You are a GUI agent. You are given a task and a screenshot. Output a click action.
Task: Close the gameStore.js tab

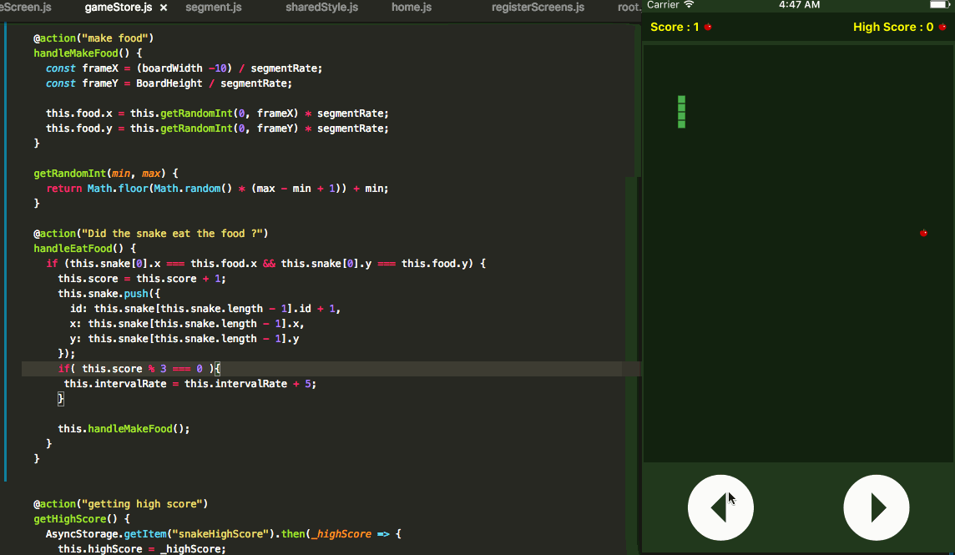(x=164, y=8)
